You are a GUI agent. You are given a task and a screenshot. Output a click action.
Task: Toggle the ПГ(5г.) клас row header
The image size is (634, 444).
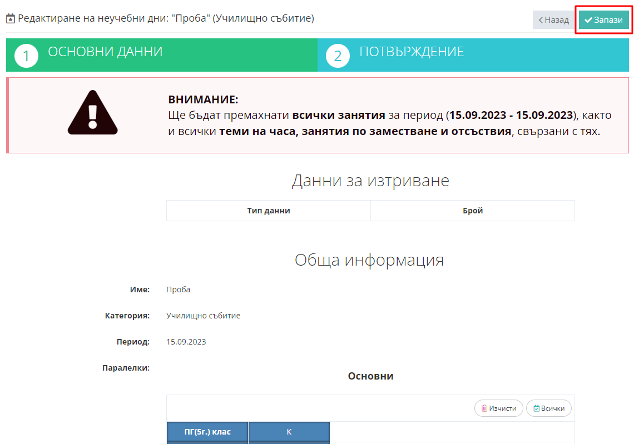point(207,432)
